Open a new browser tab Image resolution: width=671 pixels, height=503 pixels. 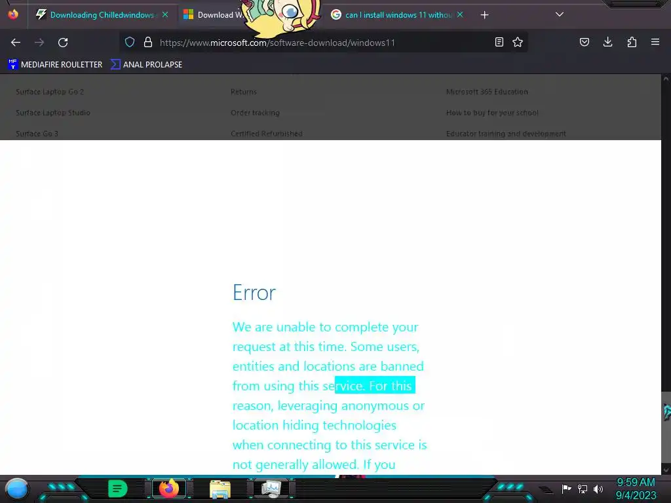point(484,15)
